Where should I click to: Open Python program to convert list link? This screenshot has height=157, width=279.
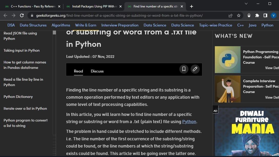(x=25, y=123)
